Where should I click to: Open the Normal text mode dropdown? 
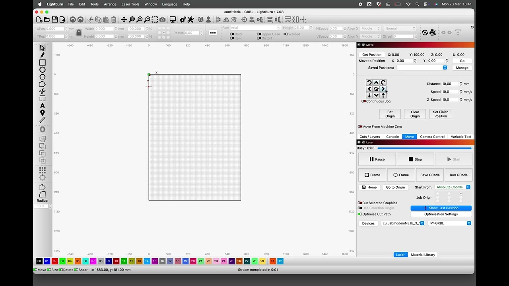click(400, 29)
